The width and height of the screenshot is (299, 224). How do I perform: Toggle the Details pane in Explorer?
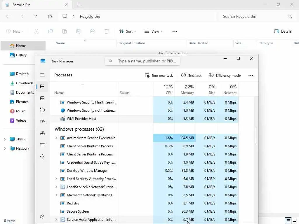[x=283, y=32]
